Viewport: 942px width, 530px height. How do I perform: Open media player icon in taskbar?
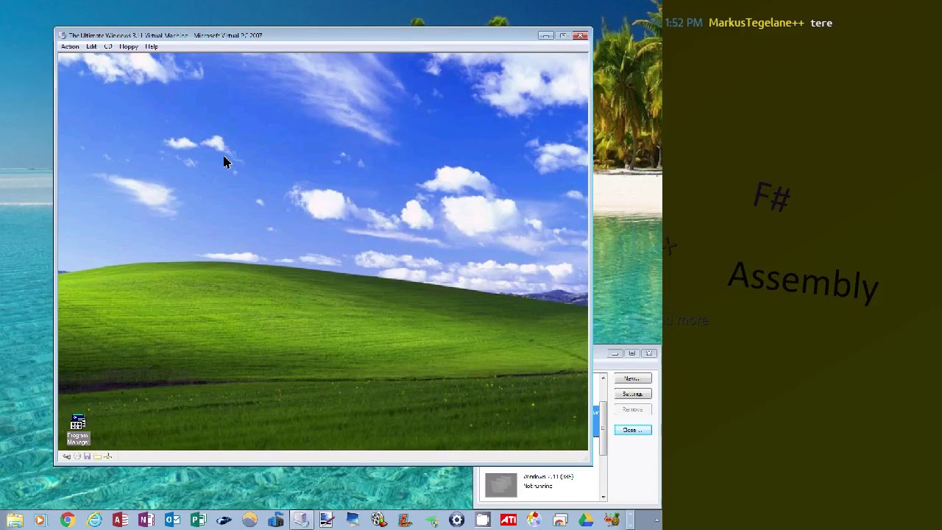(x=40, y=520)
